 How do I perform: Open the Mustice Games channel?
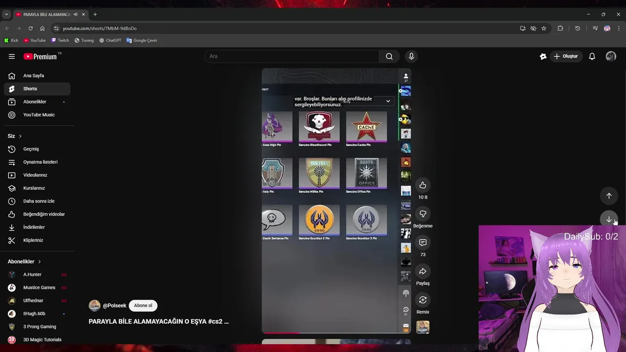[37, 287]
